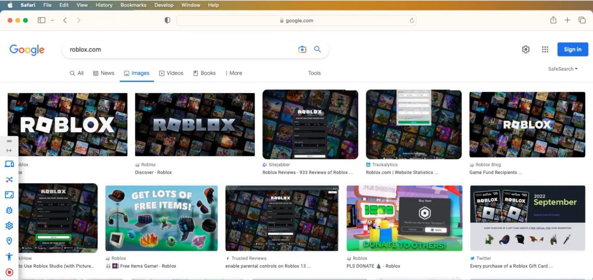Click the Sign in button

click(573, 49)
